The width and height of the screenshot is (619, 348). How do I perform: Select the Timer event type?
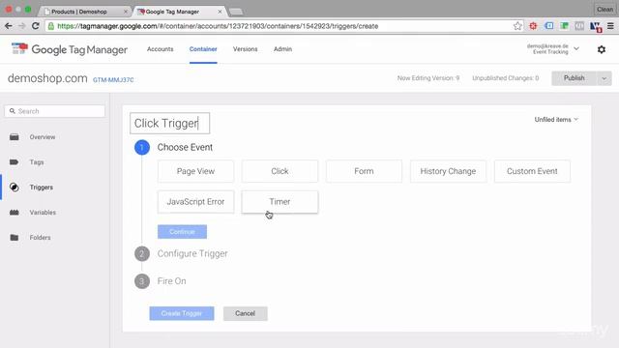click(280, 202)
